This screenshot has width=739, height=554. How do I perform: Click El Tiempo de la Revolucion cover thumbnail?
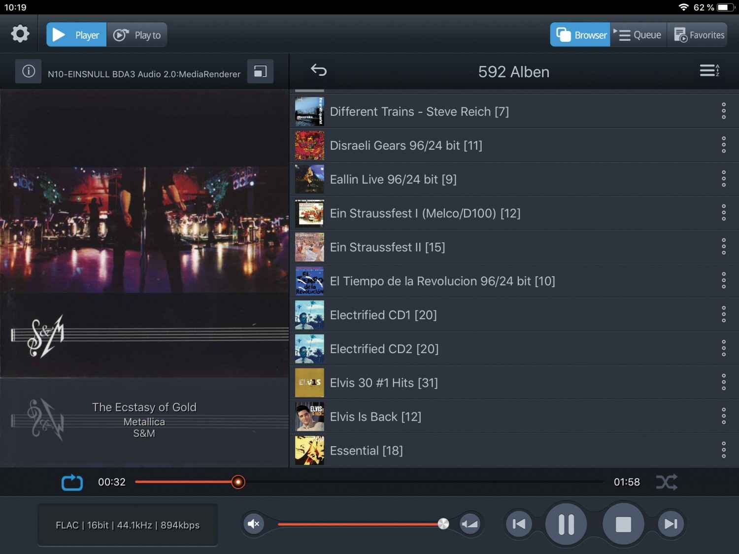coord(309,281)
